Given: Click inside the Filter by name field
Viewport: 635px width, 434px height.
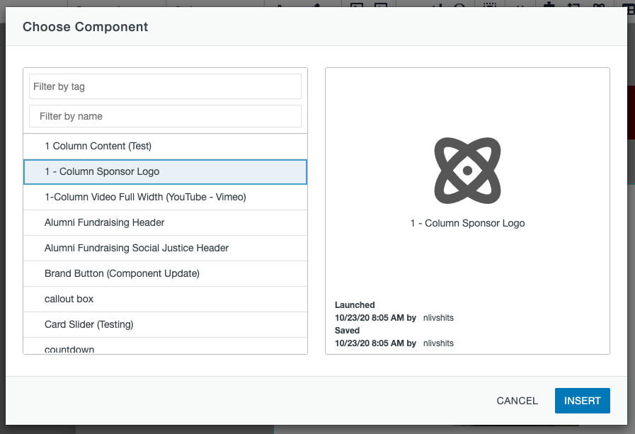Looking at the screenshot, I should [165, 116].
